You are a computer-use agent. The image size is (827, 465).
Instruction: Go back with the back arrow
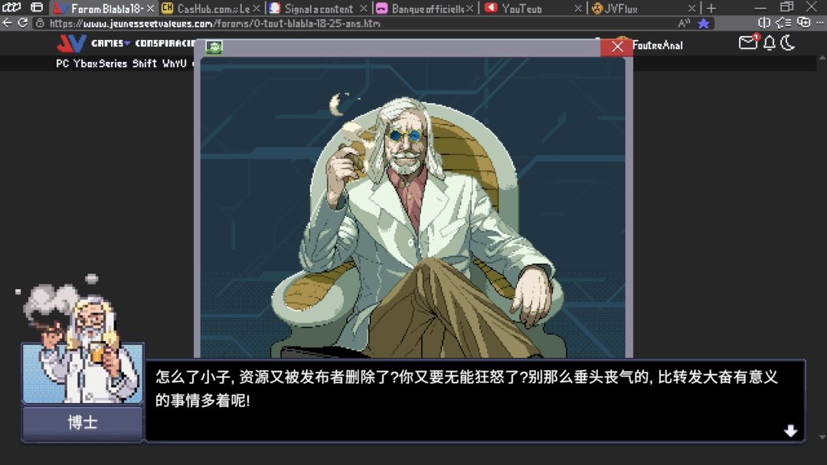pos(7,23)
